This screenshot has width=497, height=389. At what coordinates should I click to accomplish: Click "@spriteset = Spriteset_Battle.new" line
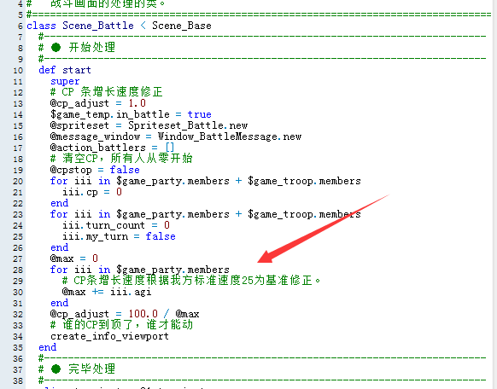pyautogui.click(x=149, y=125)
